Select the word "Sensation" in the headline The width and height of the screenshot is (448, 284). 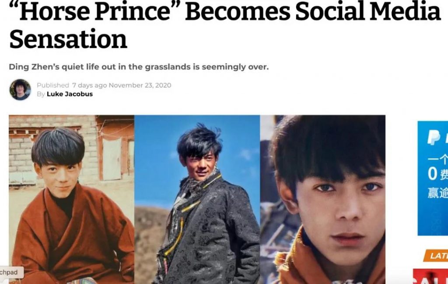point(68,39)
